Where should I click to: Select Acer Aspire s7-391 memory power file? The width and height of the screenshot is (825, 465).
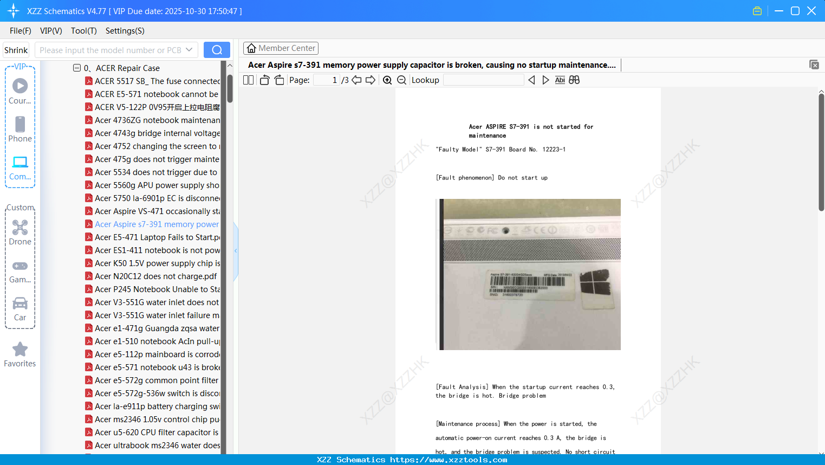(x=152, y=224)
